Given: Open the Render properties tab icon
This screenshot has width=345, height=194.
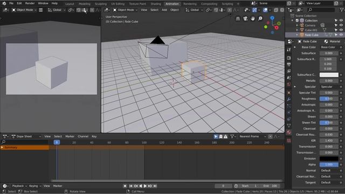Looking at the screenshot, I should click(x=289, y=58).
